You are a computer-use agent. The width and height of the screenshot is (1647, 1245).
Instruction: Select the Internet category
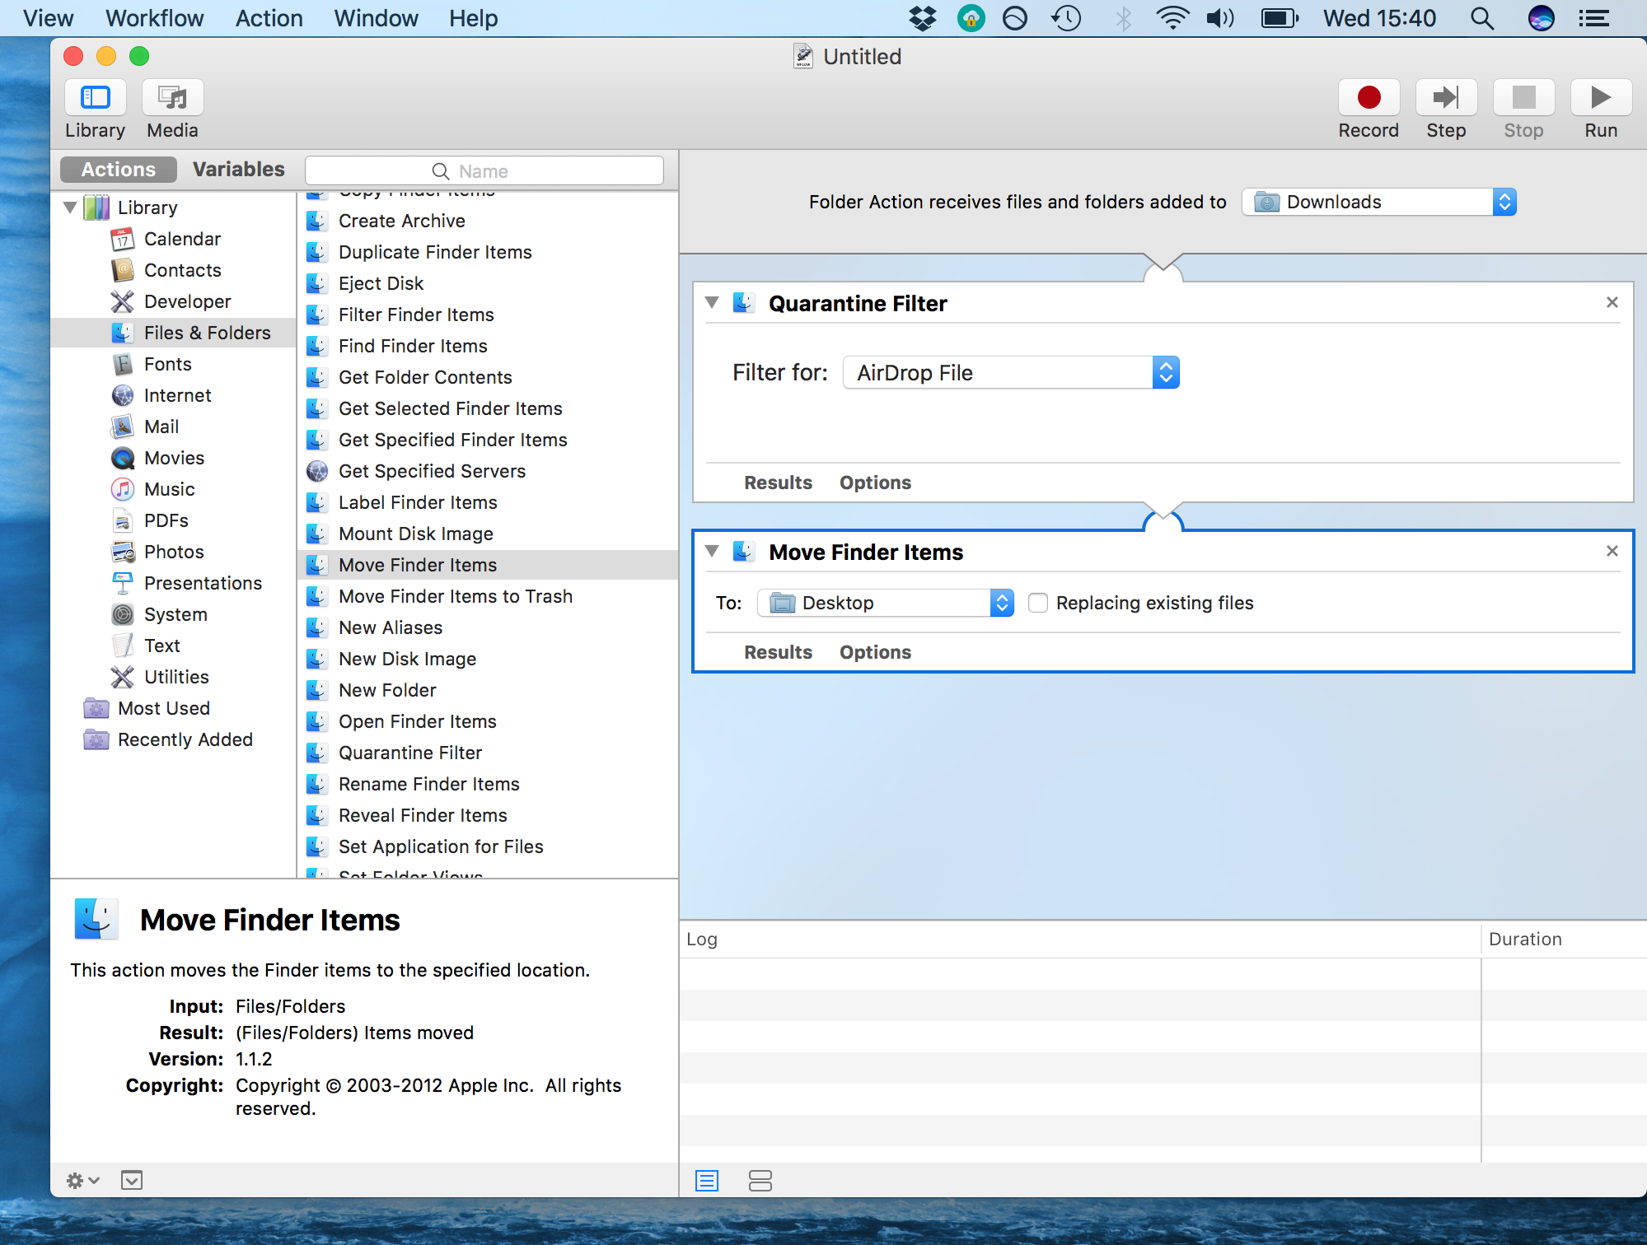177,395
